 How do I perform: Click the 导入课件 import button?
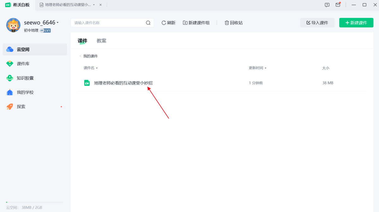pyautogui.click(x=317, y=22)
